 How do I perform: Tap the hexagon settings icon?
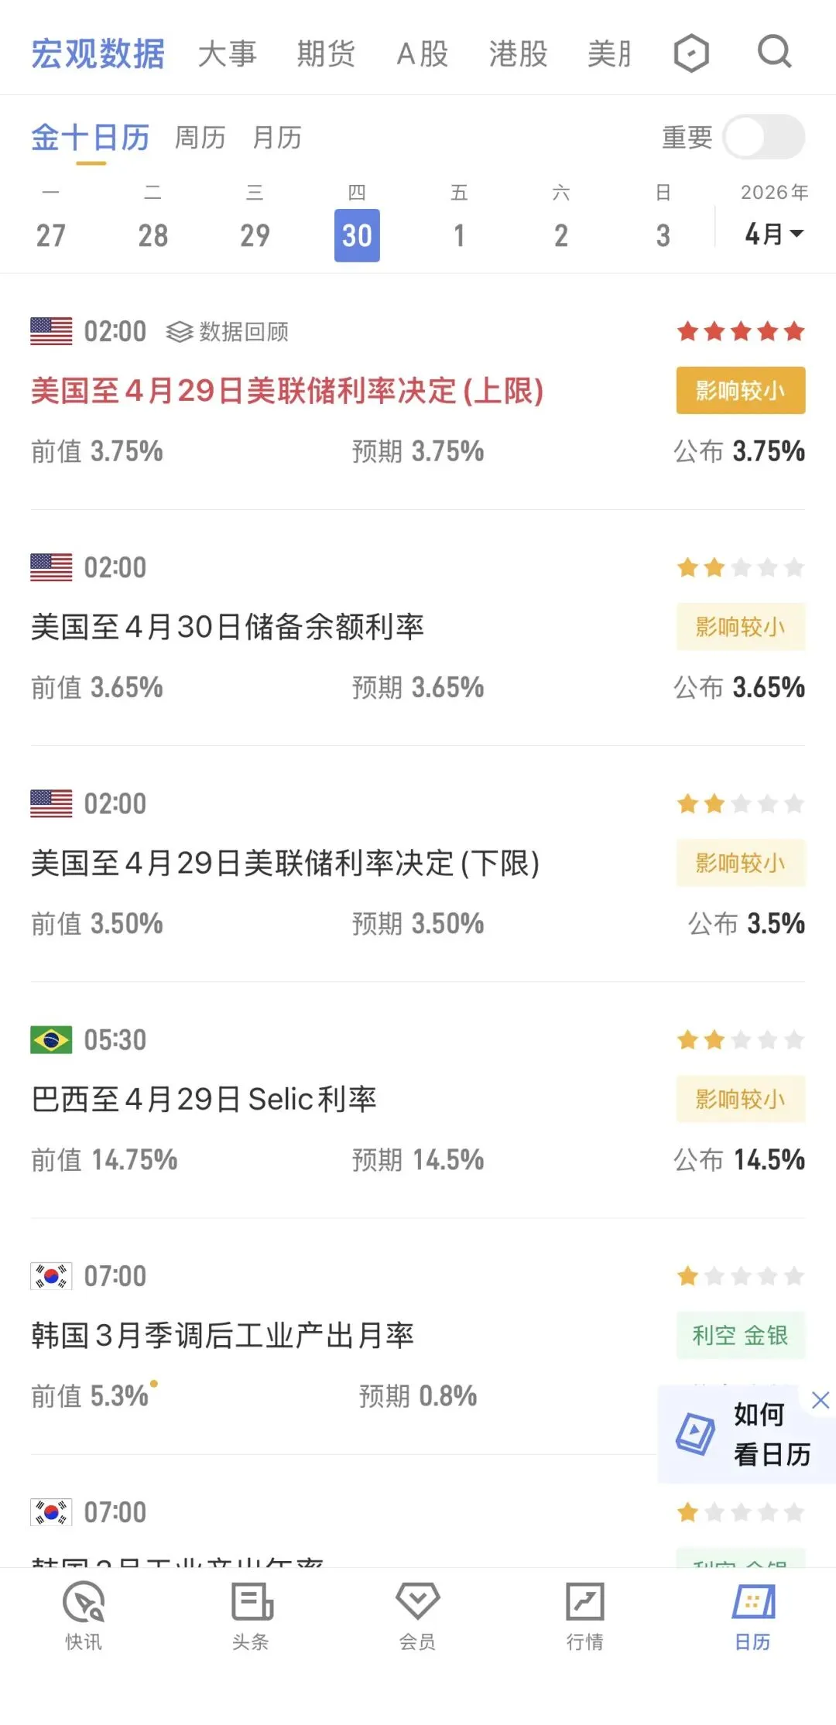[x=691, y=53]
